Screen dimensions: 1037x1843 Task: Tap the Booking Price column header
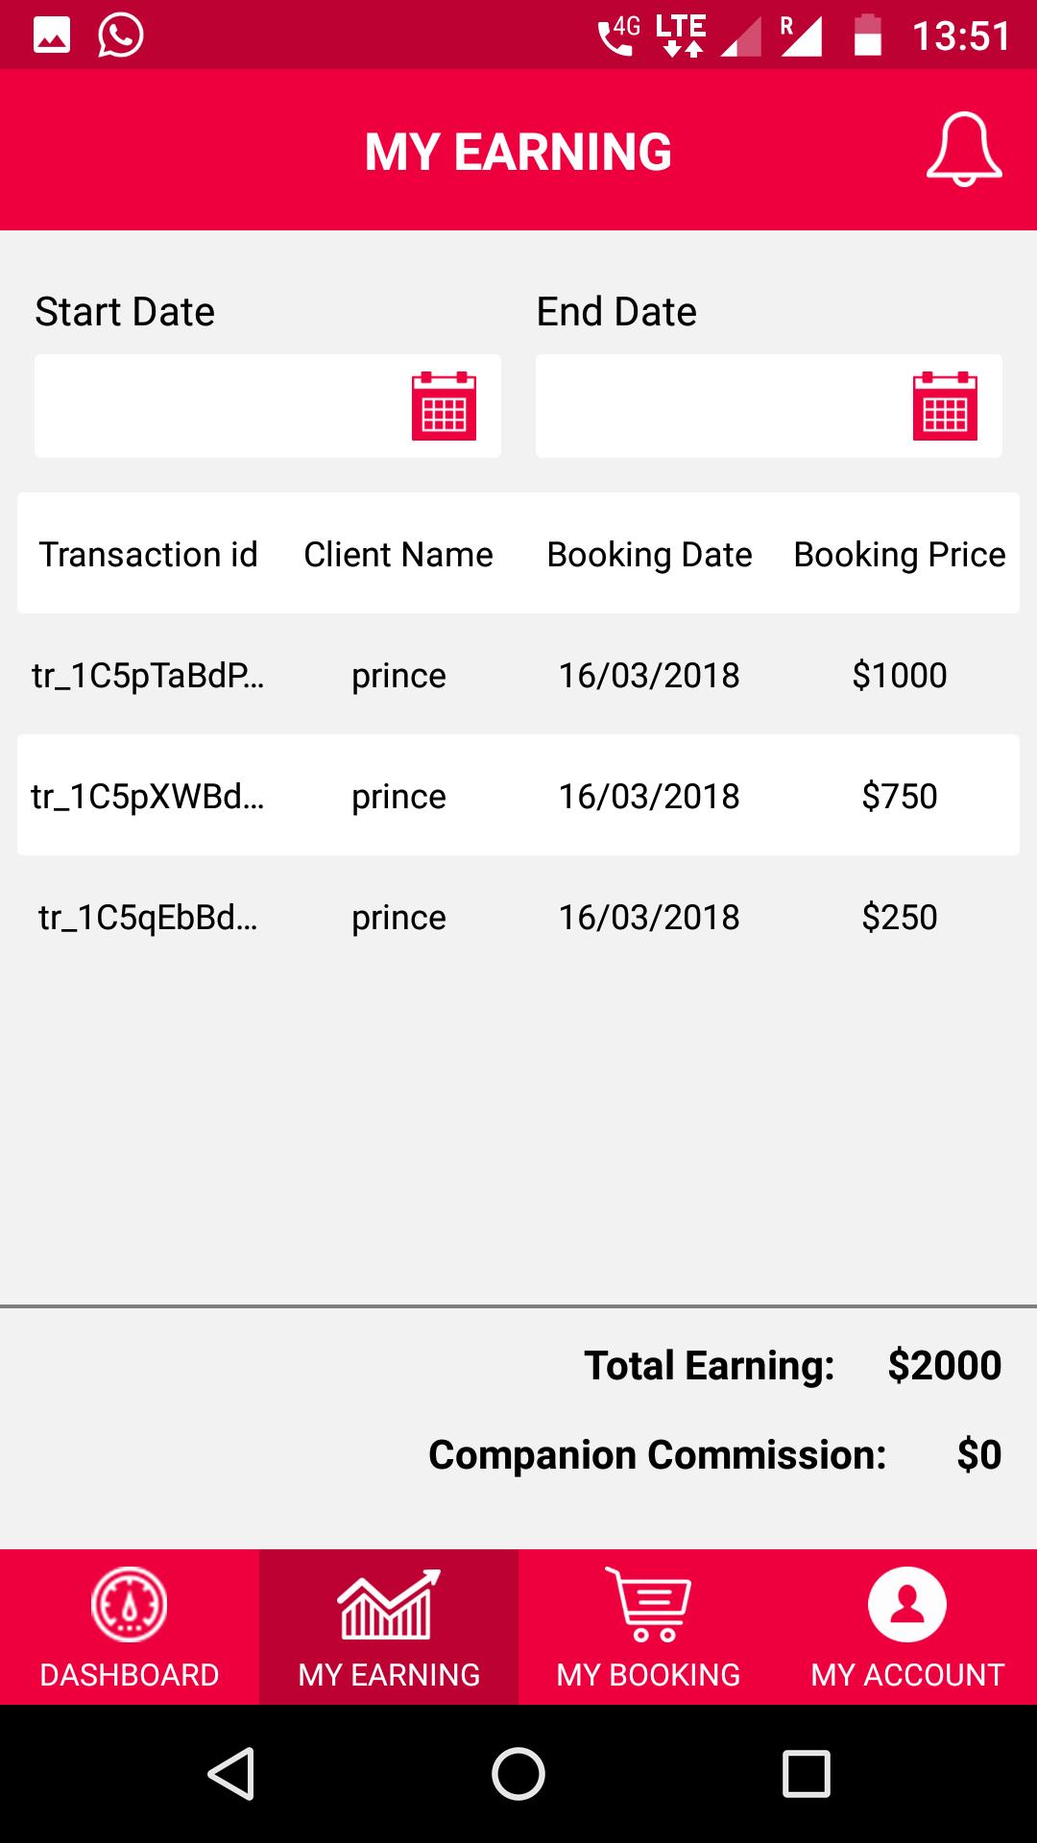[x=900, y=554]
